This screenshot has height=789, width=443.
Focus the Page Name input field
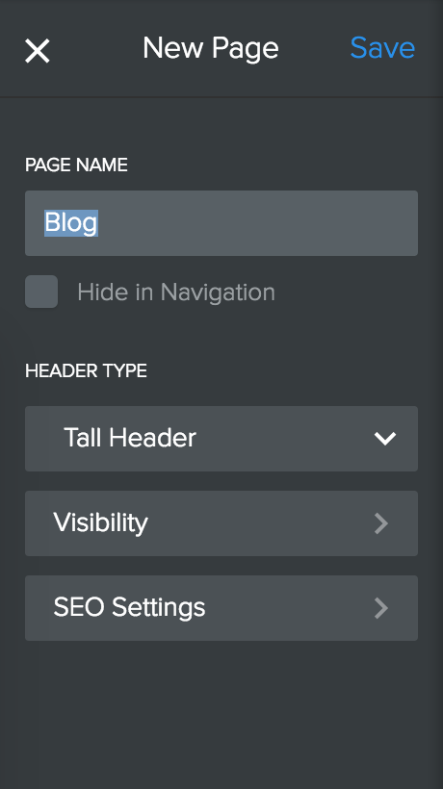221,223
